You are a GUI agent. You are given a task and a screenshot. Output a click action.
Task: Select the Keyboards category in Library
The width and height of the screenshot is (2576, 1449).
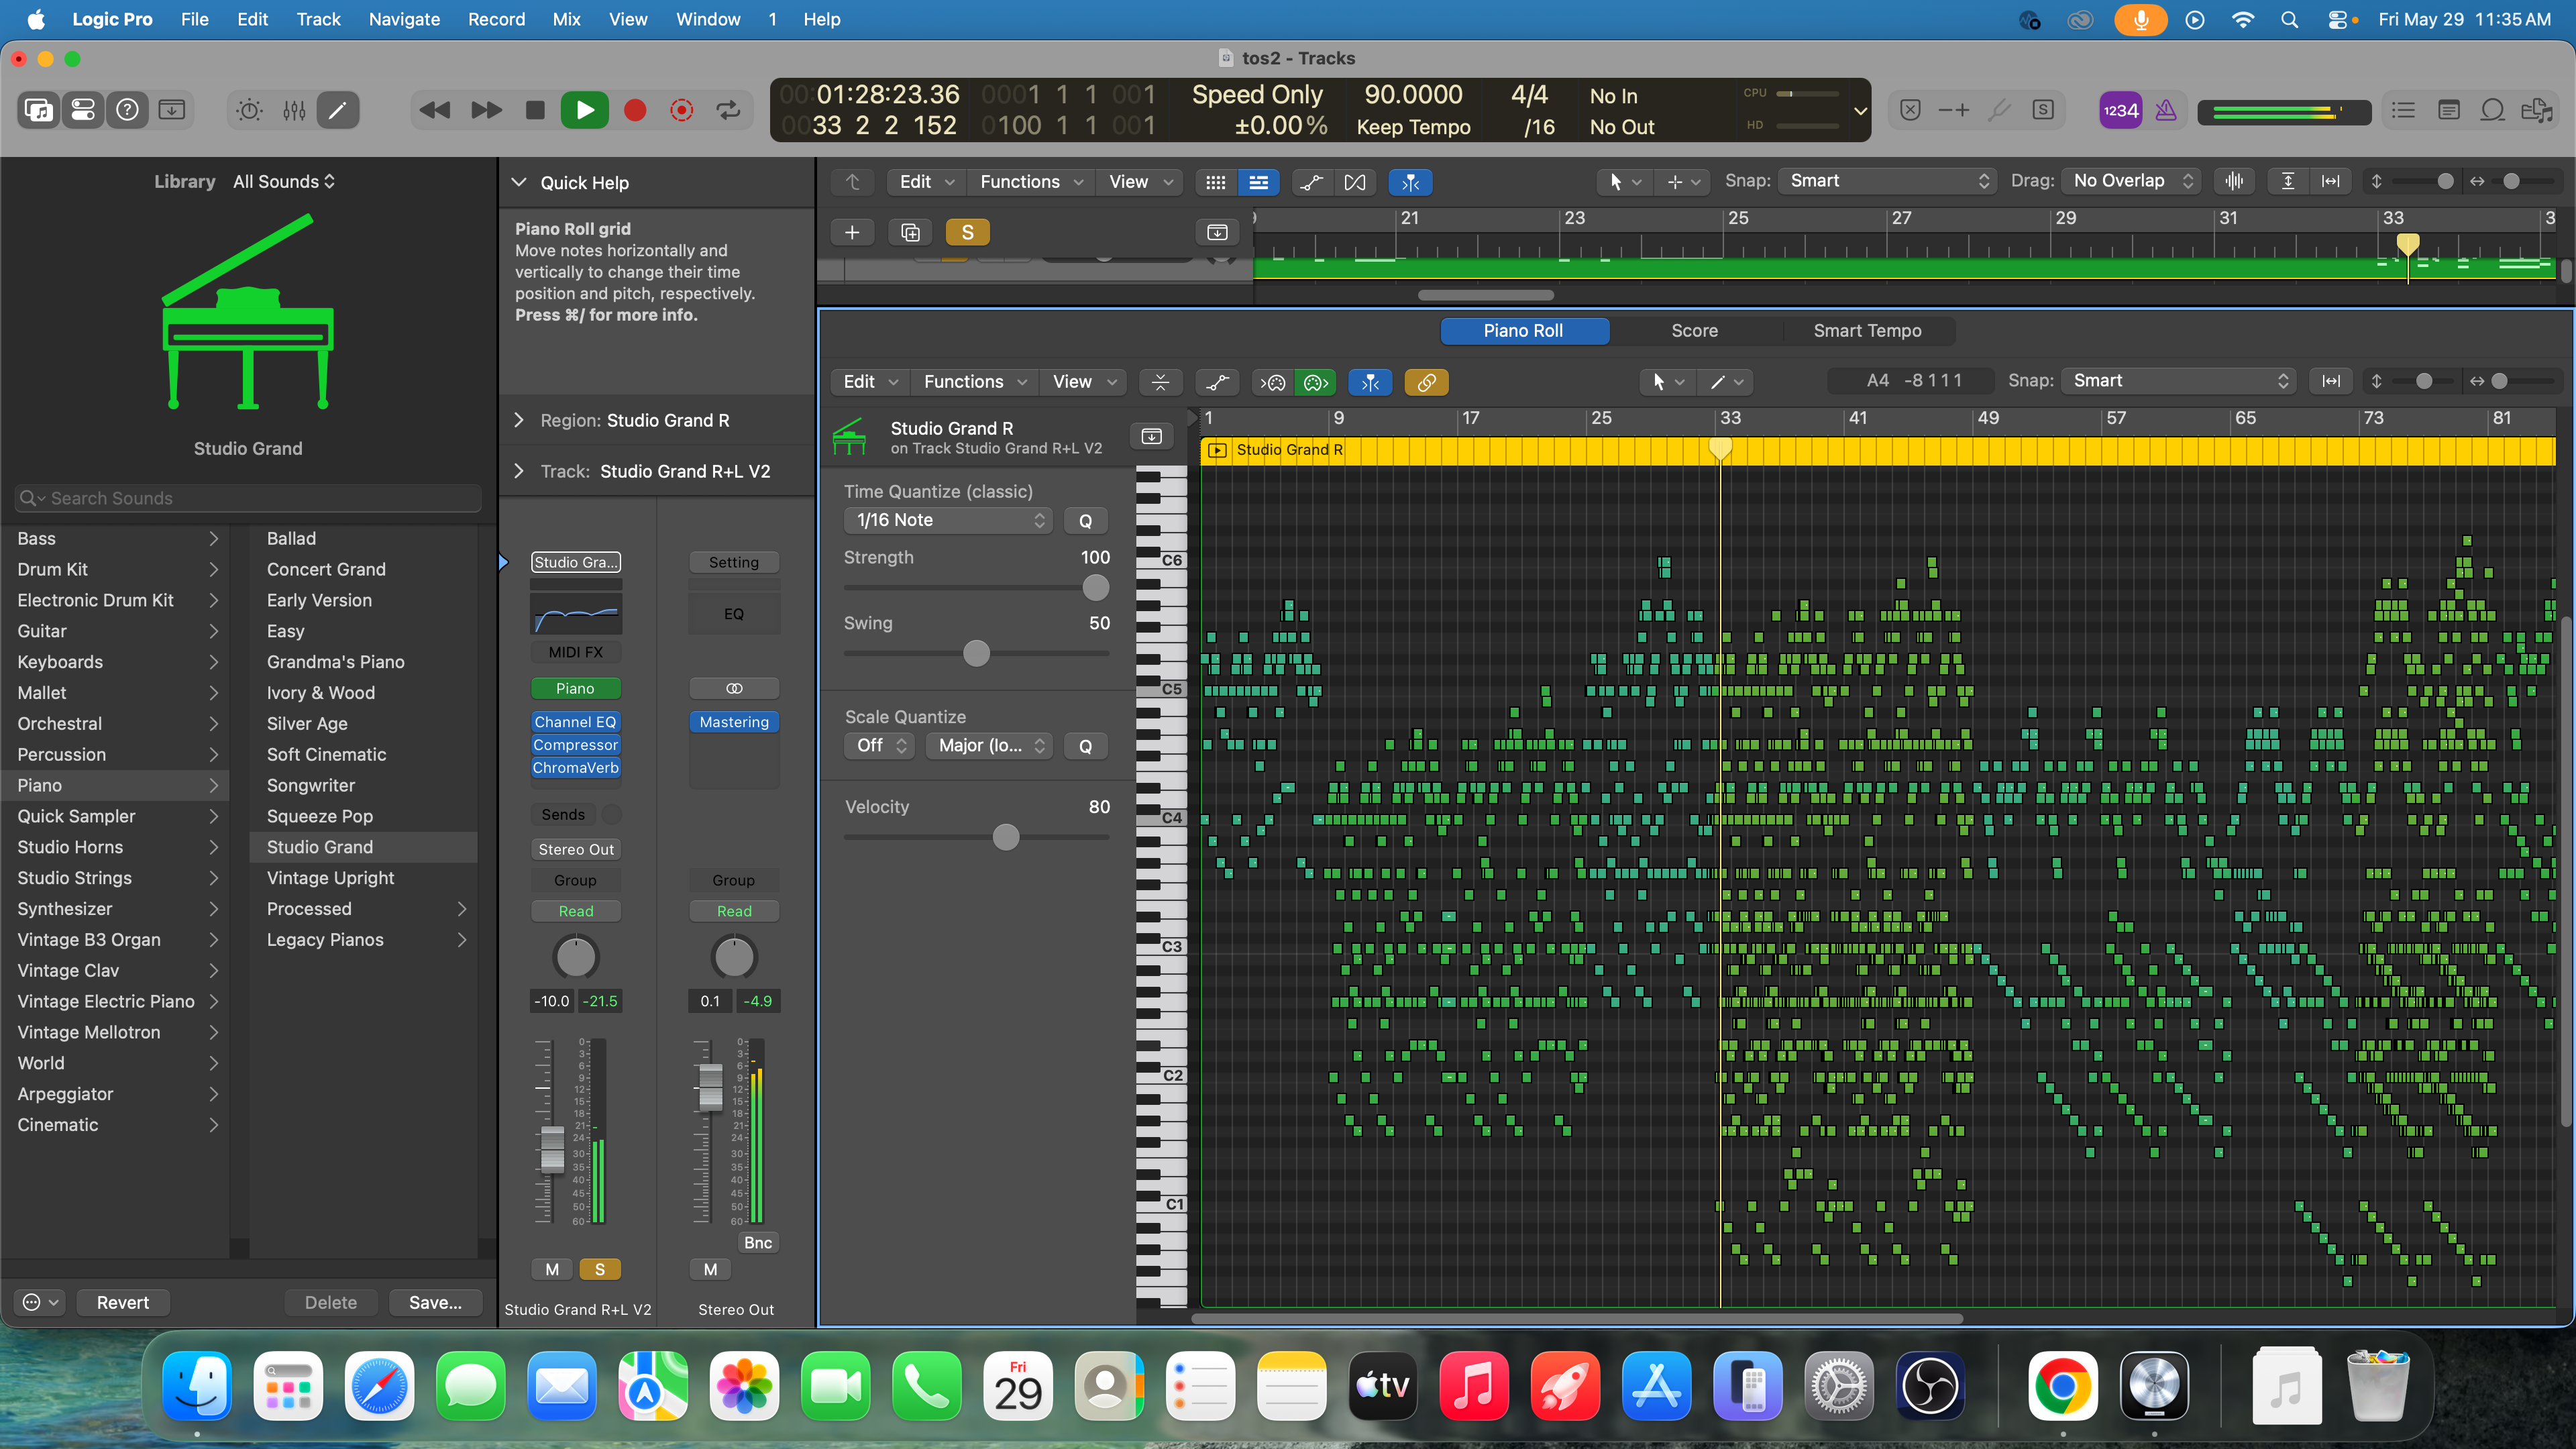pos(116,662)
